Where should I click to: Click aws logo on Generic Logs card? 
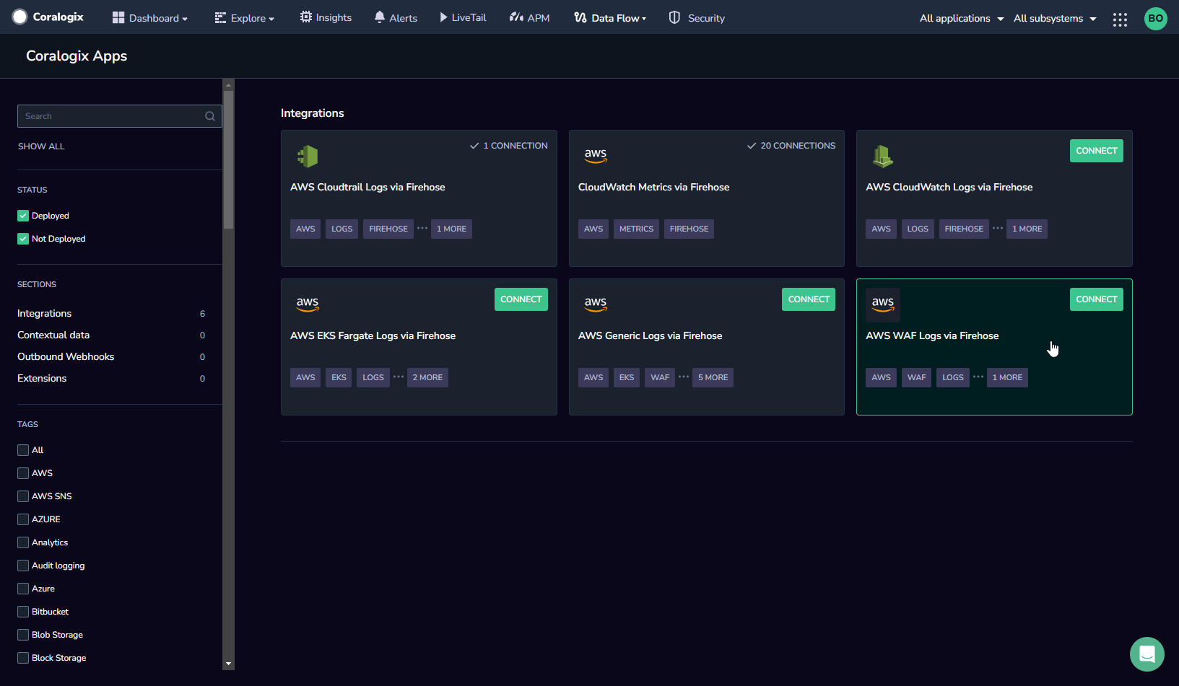point(596,304)
